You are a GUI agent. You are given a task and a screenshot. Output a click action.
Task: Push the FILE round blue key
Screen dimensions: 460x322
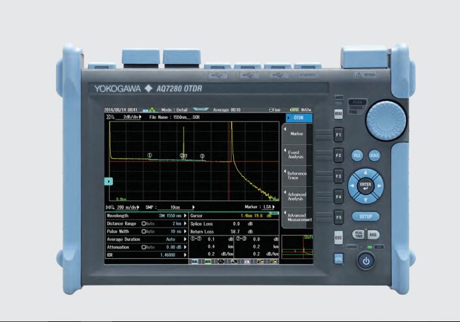point(357,155)
